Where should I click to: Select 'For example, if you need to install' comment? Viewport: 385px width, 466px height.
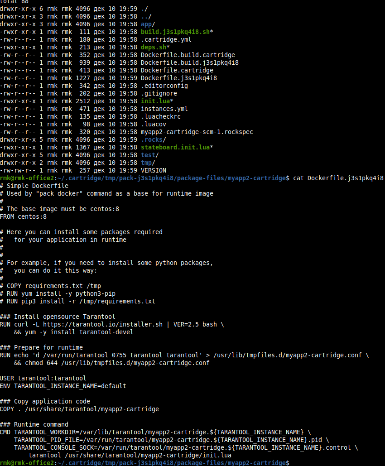(106, 263)
